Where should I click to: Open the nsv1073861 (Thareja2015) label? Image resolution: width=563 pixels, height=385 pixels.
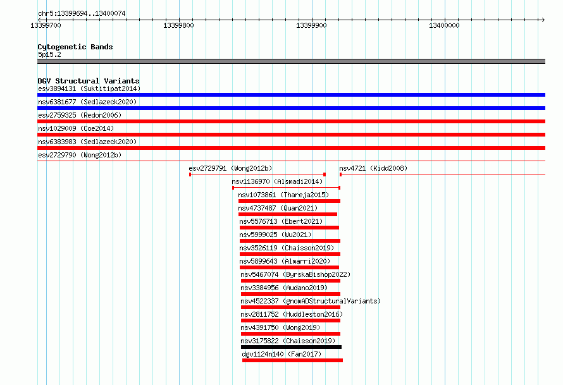pyautogui.click(x=283, y=195)
